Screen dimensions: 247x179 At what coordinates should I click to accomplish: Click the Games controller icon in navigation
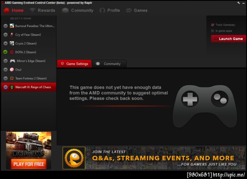tap(129, 10)
